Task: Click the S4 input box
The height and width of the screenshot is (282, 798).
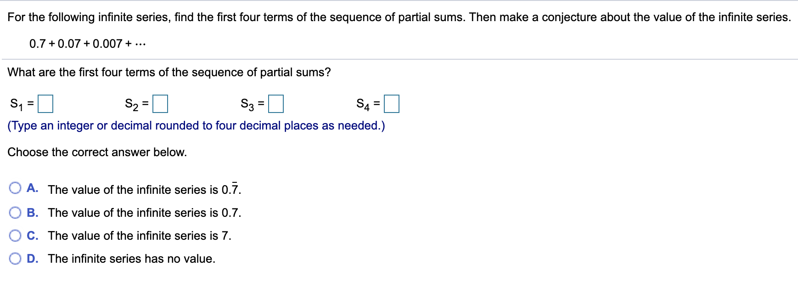Action: point(393,104)
